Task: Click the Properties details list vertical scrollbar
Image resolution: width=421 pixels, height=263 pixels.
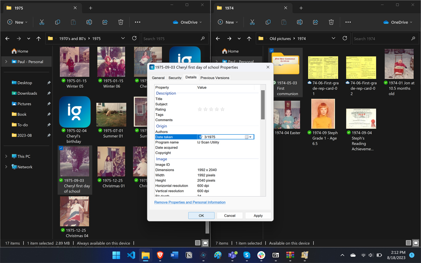Action: pyautogui.click(x=263, y=105)
